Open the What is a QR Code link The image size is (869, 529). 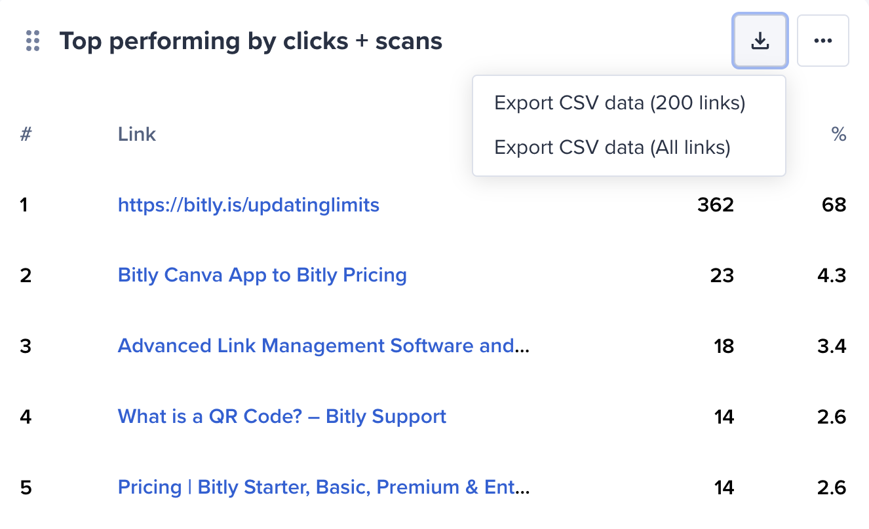282,416
